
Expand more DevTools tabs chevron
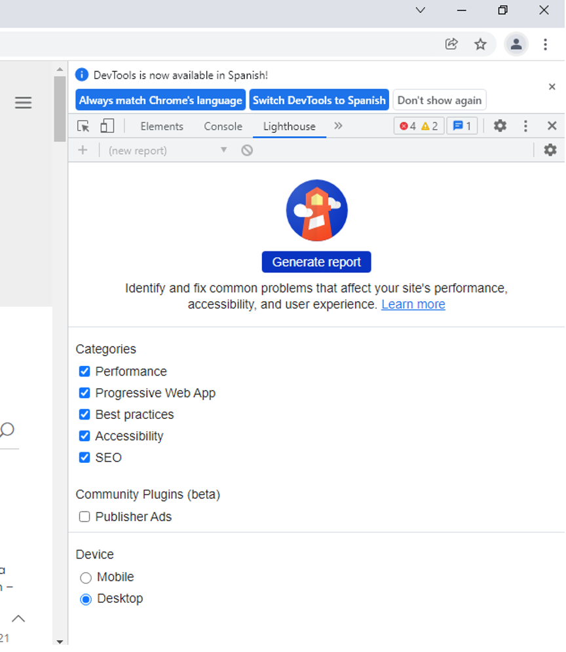pyautogui.click(x=338, y=126)
